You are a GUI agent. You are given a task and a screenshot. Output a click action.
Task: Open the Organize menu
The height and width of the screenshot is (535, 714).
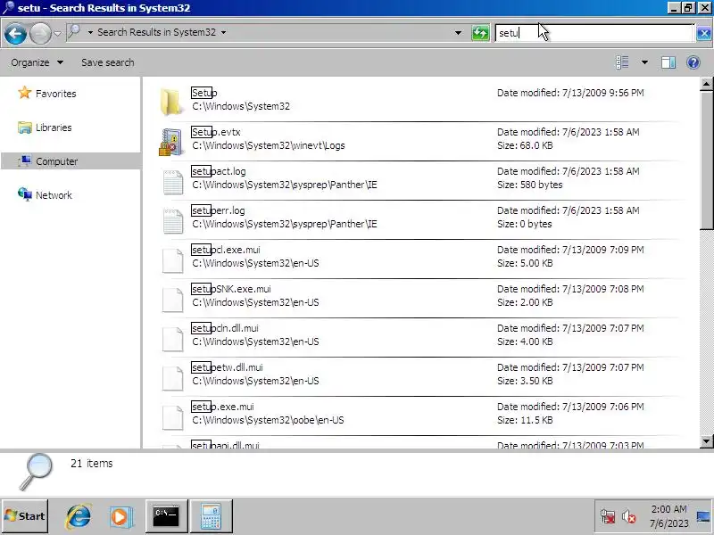37,62
